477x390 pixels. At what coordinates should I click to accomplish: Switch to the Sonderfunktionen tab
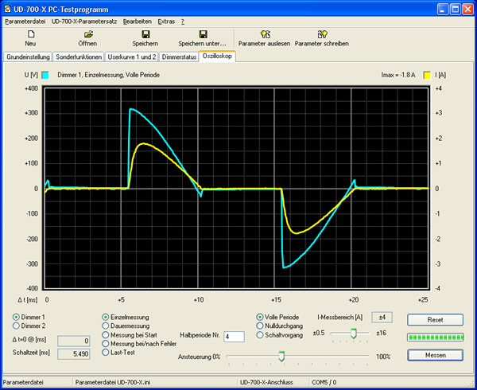pos(79,57)
